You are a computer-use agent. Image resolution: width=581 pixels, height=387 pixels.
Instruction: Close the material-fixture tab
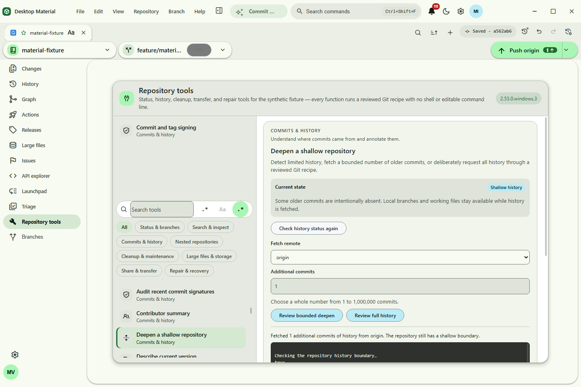point(84,33)
